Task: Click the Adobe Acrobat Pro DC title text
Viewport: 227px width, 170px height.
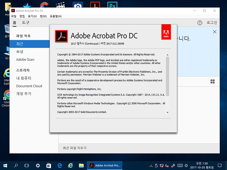Action: pos(104,36)
